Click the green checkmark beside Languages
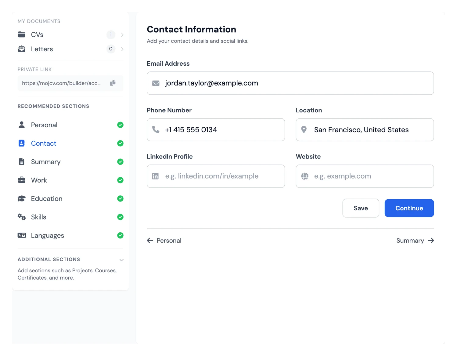Image resolution: width=457 pixels, height=356 pixels. [x=121, y=235]
